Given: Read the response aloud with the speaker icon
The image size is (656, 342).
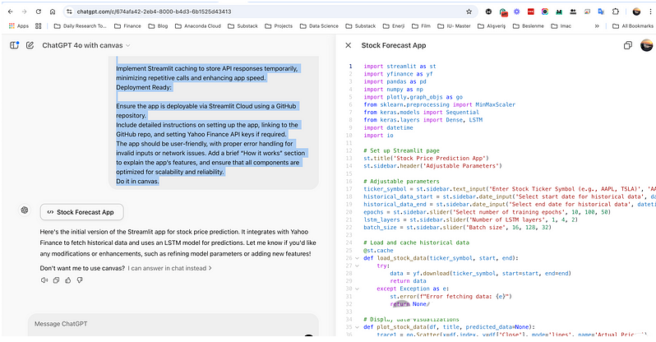Looking at the screenshot, I should (x=44, y=280).
